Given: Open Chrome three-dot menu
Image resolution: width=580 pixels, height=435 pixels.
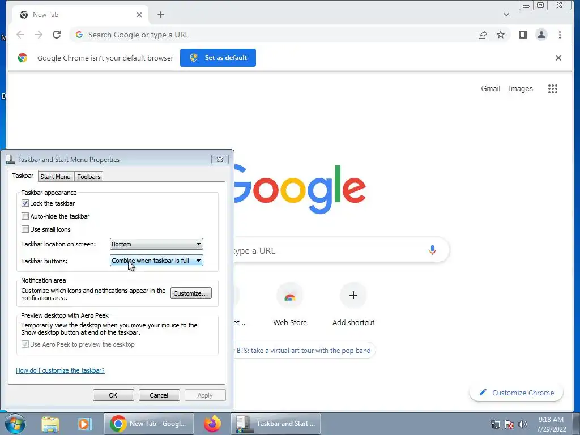Looking at the screenshot, I should 560,35.
